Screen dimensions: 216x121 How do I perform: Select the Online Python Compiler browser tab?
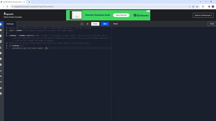pos(13,2)
